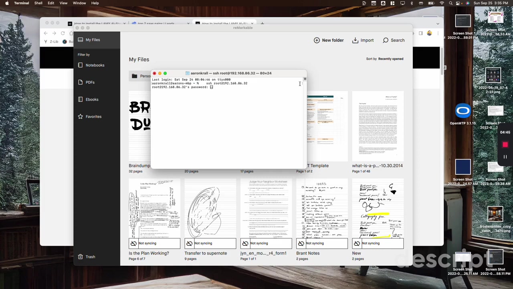The image size is (513, 289).
Task: Click browser Back arrow
Action: click(x=46, y=33)
